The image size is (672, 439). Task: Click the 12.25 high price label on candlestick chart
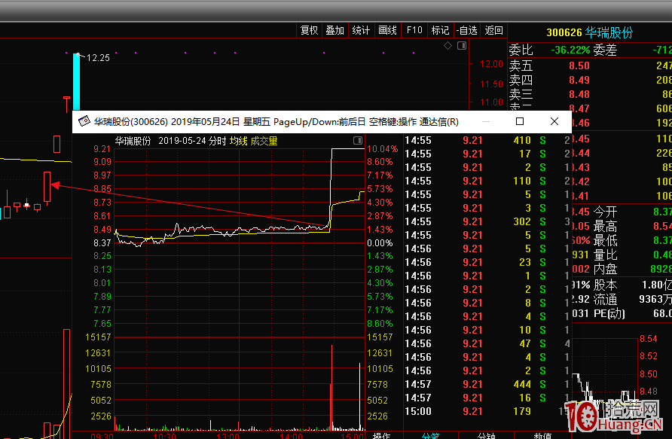coord(98,58)
